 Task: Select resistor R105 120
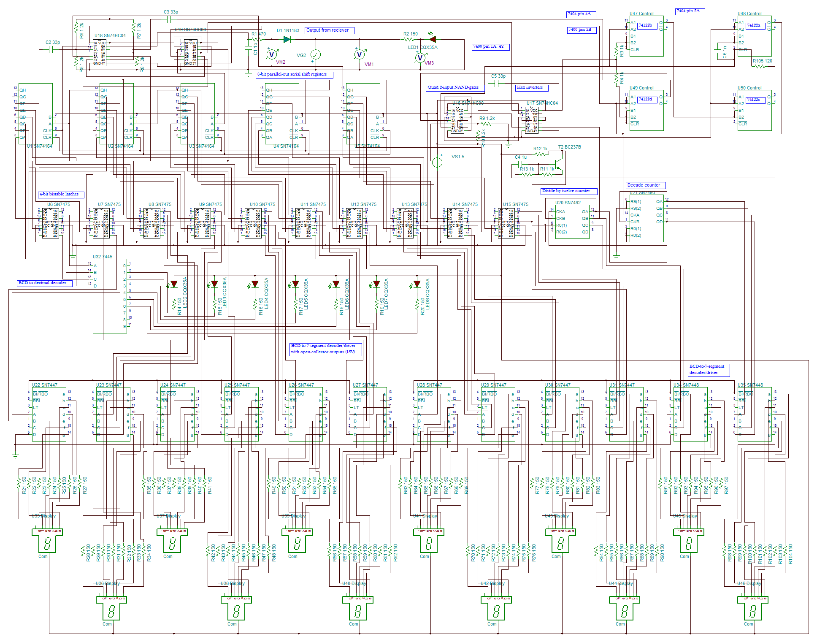[x=759, y=66]
